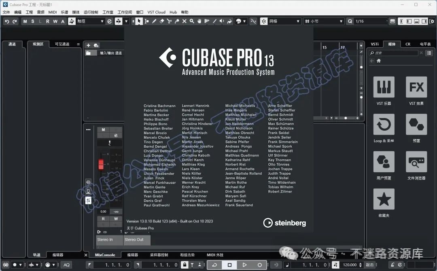Image resolution: width=437 pixels, height=271 pixels.
Task: Pick the Zoom magnifier tool
Action: coord(192,21)
